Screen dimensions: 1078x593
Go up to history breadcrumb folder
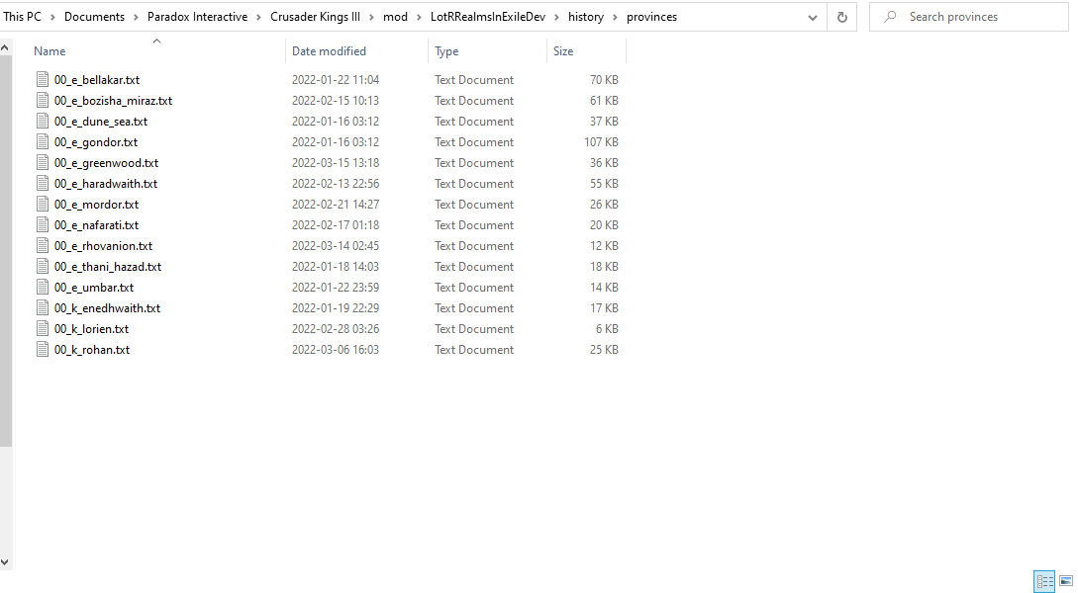click(586, 17)
